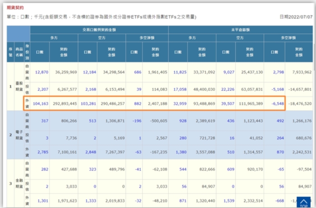Screen dimensions: 316x208
Task: Open the 2,168 short volume link
Action: (91, 89)
